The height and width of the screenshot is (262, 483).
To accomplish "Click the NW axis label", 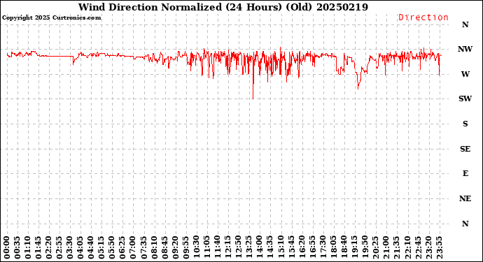I will coord(465,49).
